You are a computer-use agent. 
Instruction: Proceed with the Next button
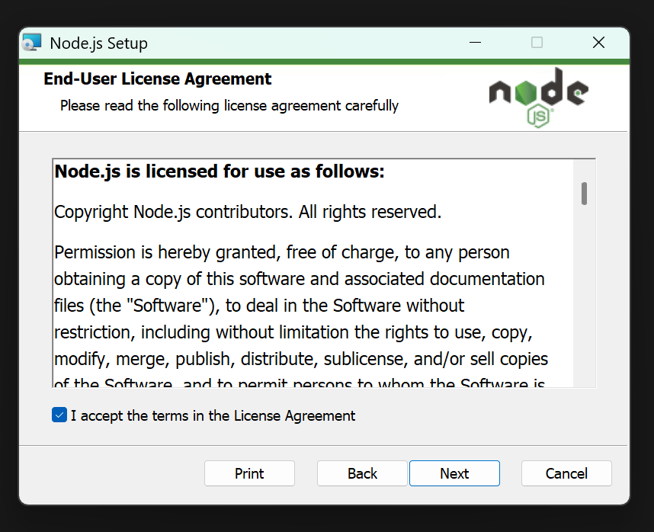(454, 473)
